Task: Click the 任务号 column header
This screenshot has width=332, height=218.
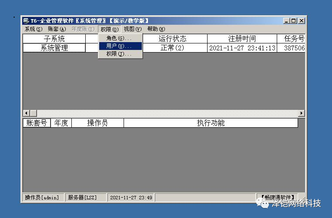Action: click(291, 39)
